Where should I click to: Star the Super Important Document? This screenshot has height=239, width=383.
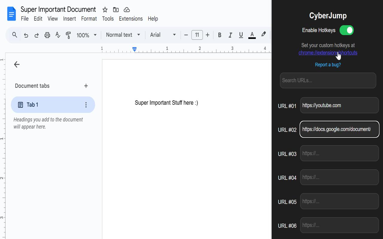point(105,10)
